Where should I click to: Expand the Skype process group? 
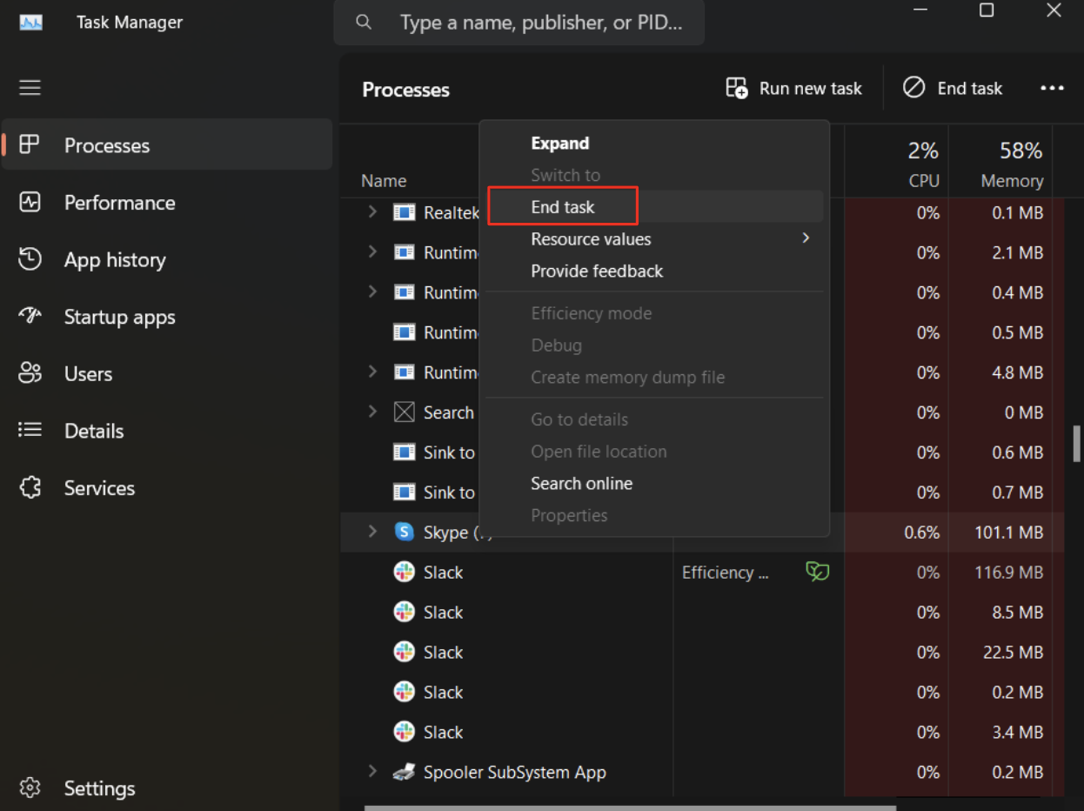[x=372, y=532]
